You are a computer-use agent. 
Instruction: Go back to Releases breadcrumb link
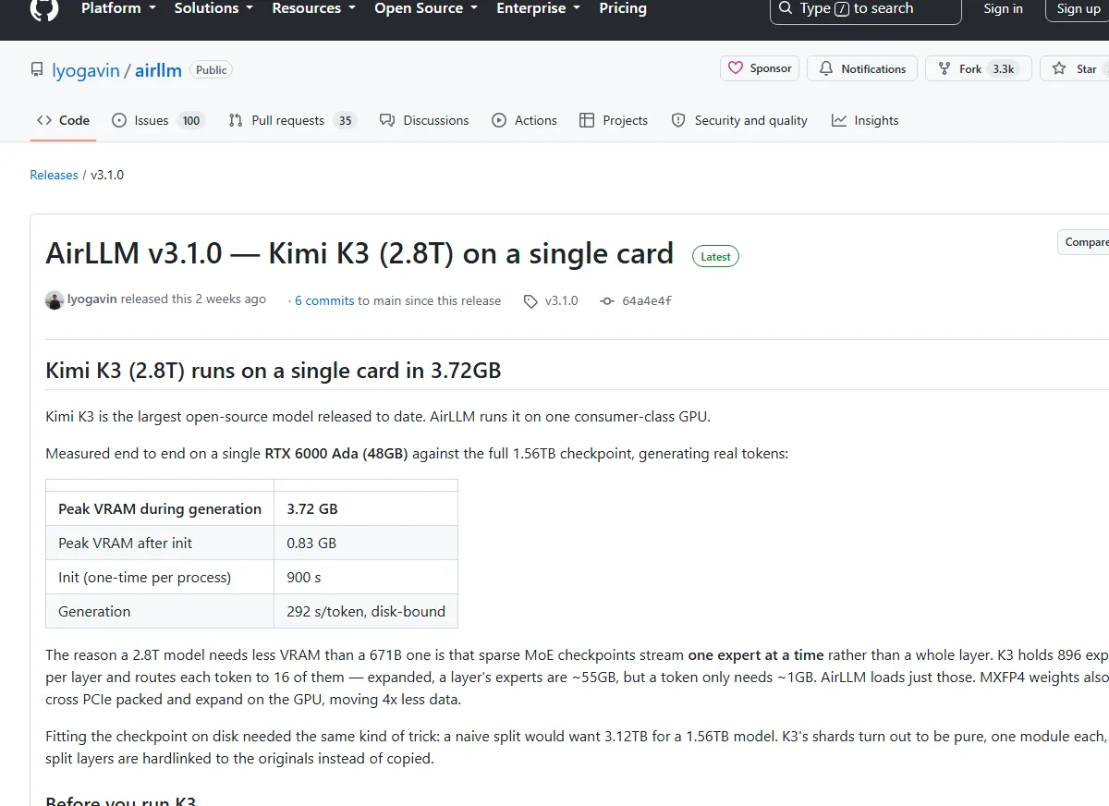54,175
